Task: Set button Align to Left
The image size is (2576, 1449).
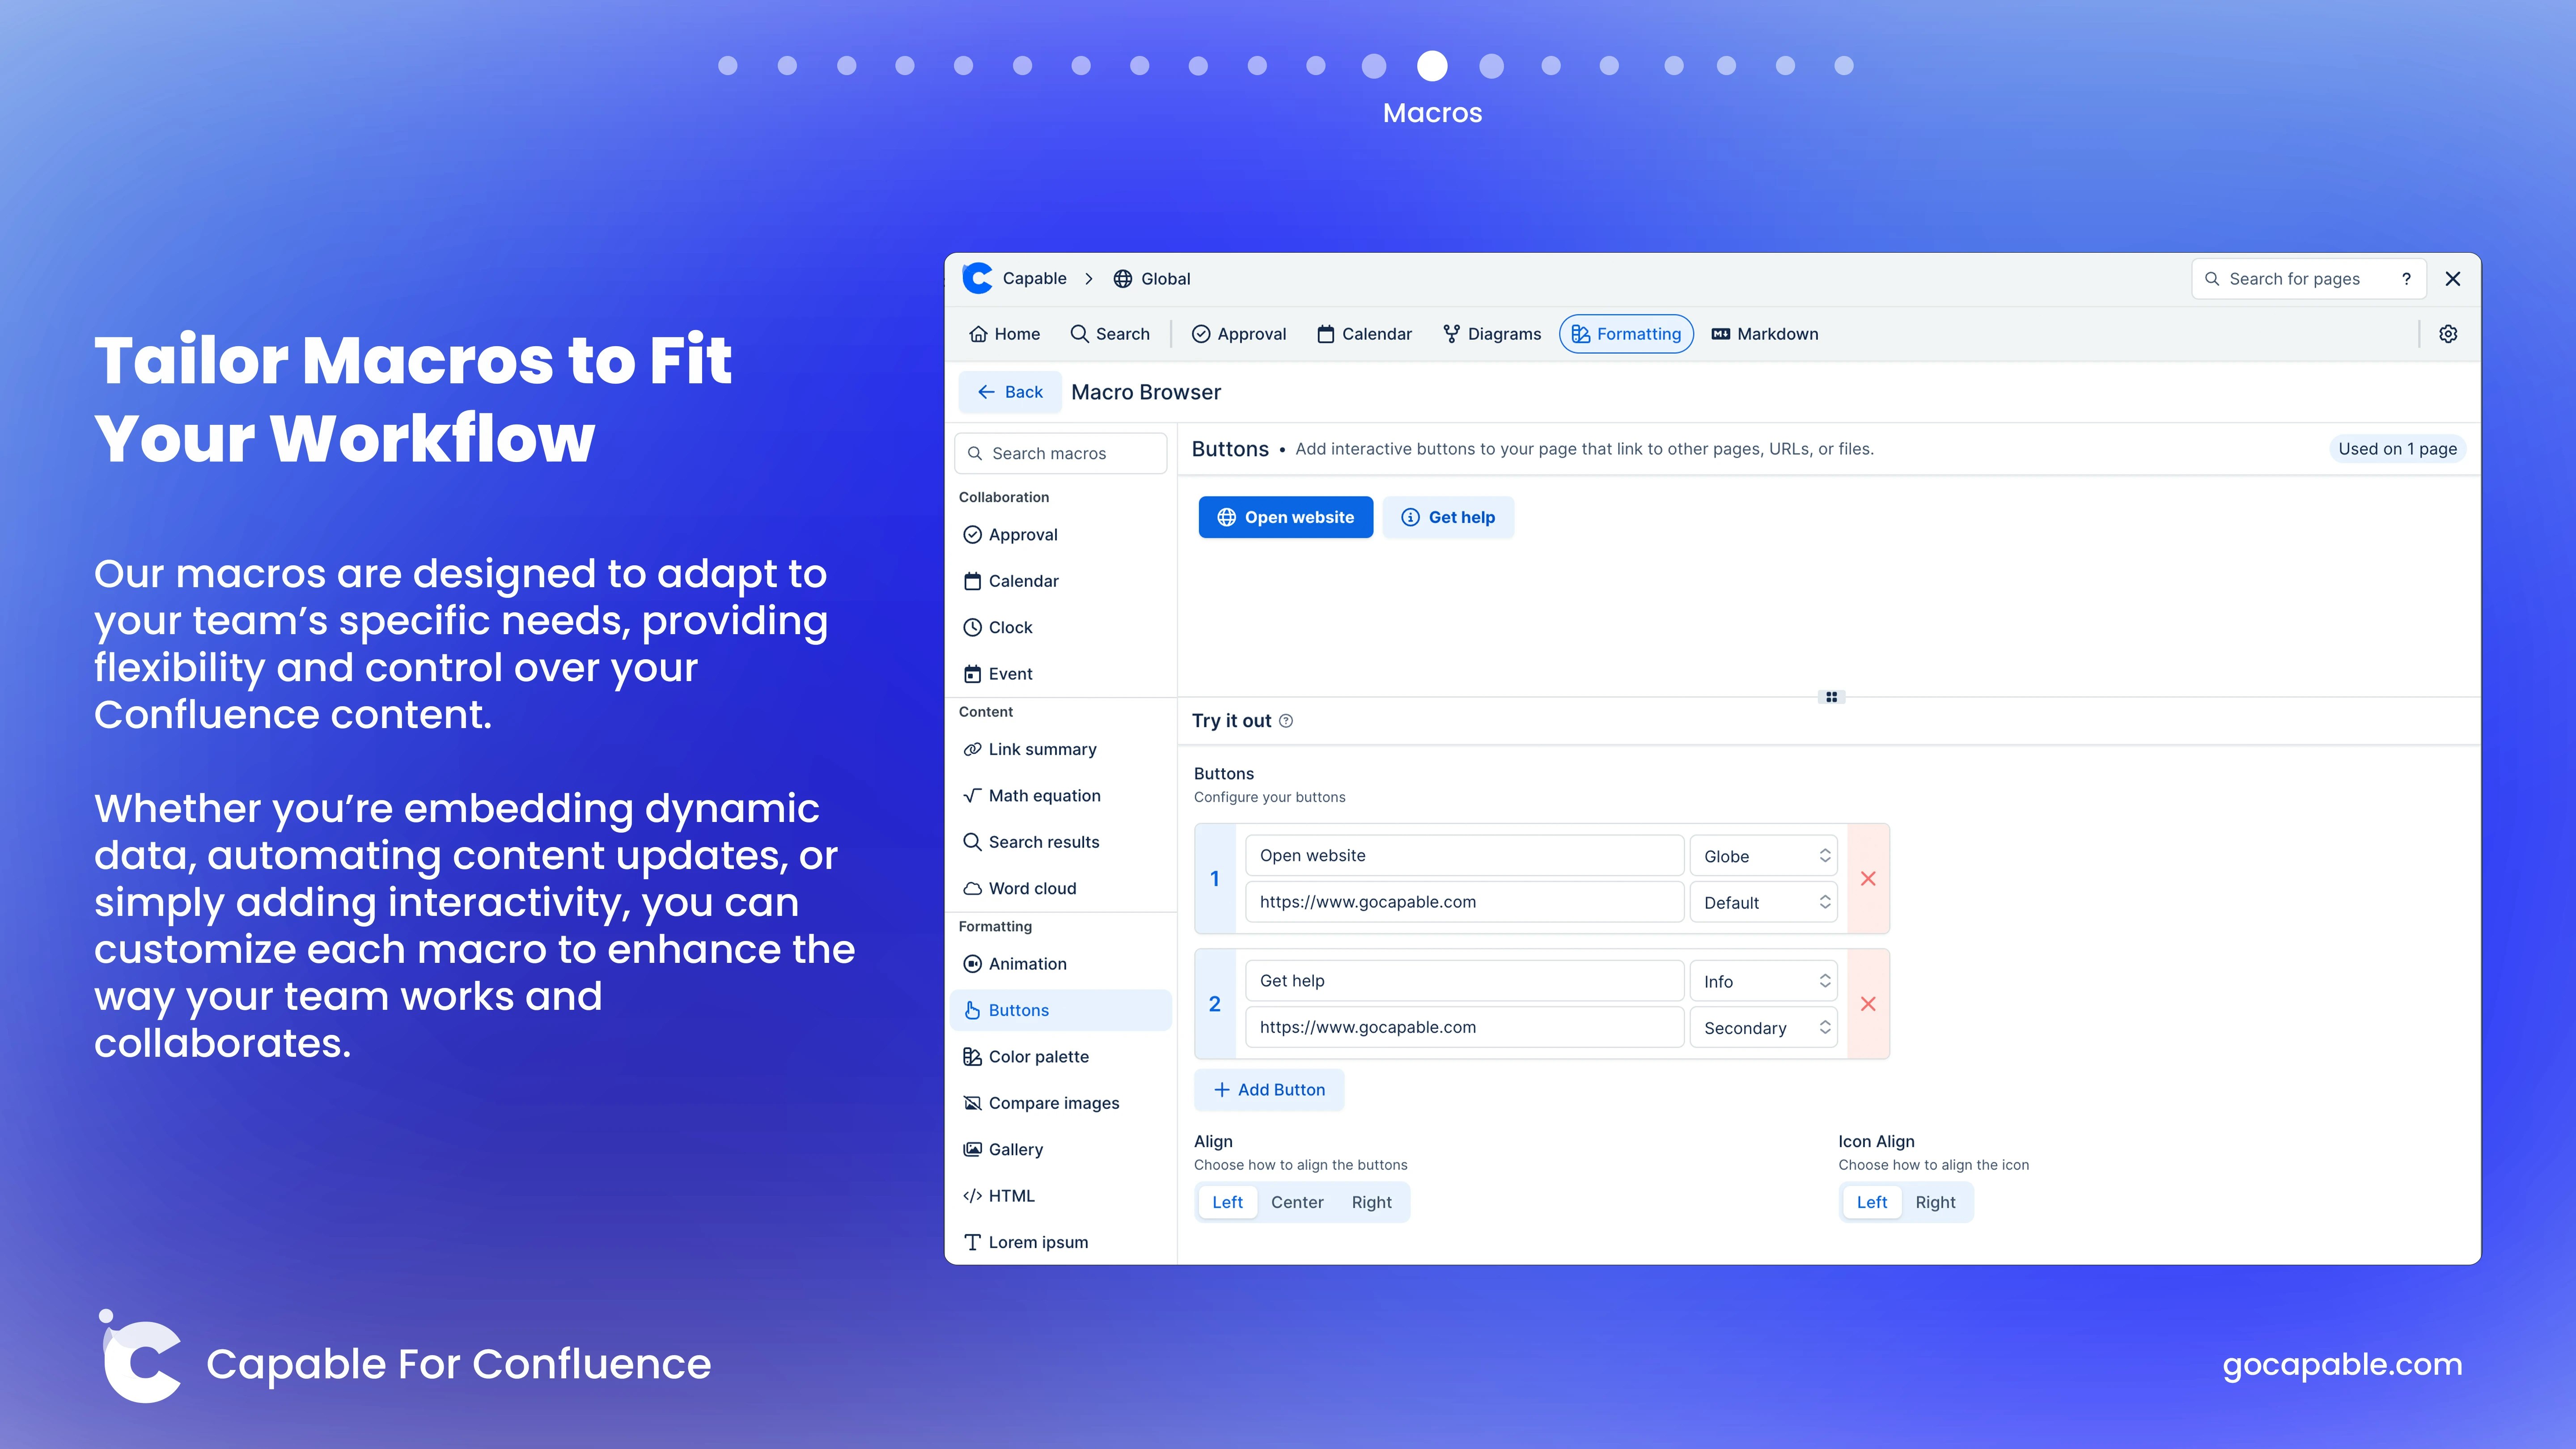Action: (x=1227, y=1202)
